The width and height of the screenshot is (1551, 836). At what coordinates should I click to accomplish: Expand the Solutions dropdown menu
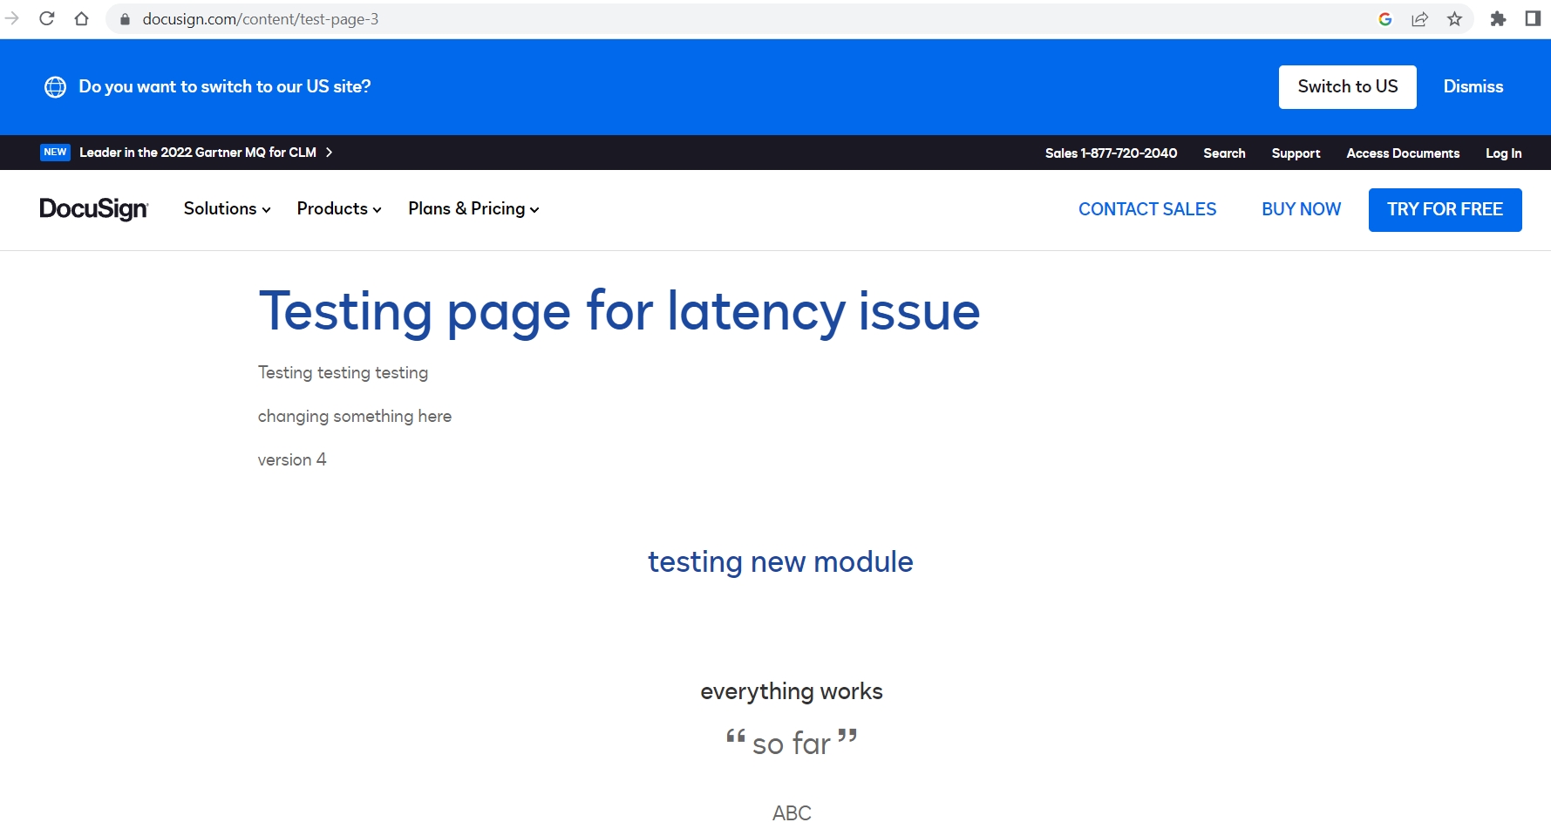click(227, 209)
